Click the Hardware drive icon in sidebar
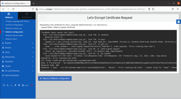181x99 pixels. pyautogui.click(x=3, y=62)
